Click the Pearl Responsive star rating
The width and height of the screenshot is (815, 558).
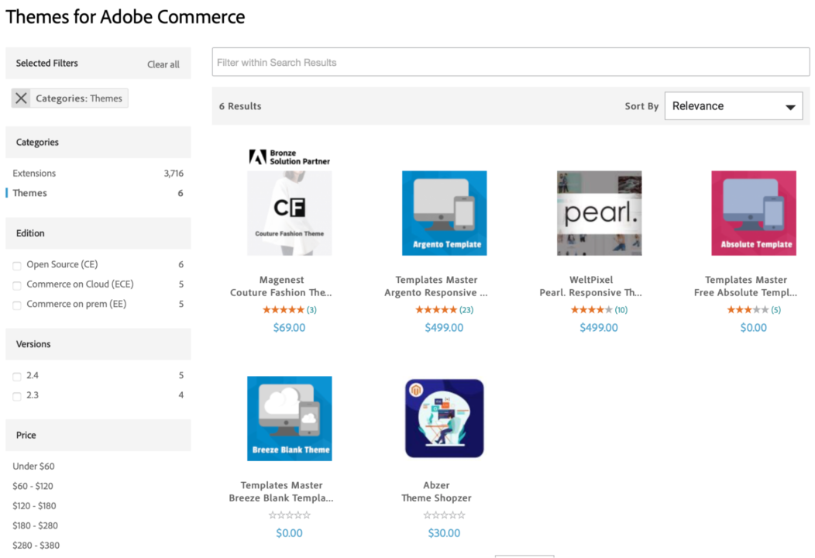[x=592, y=309]
